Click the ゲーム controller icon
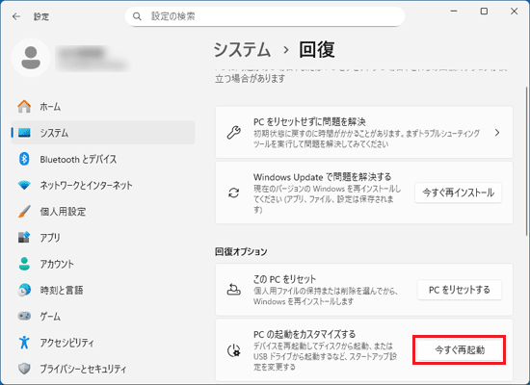 (x=24, y=316)
